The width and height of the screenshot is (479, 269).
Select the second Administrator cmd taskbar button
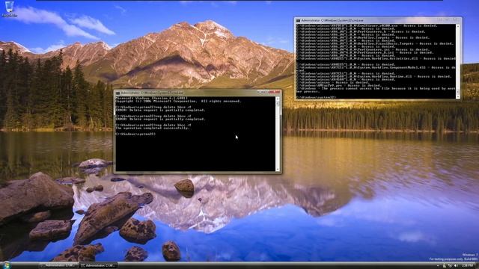pyautogui.click(x=98, y=265)
